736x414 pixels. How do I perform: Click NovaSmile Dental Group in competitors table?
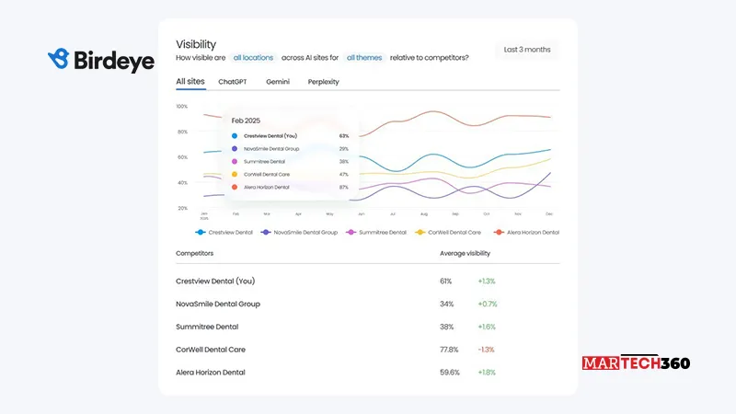[x=218, y=304]
